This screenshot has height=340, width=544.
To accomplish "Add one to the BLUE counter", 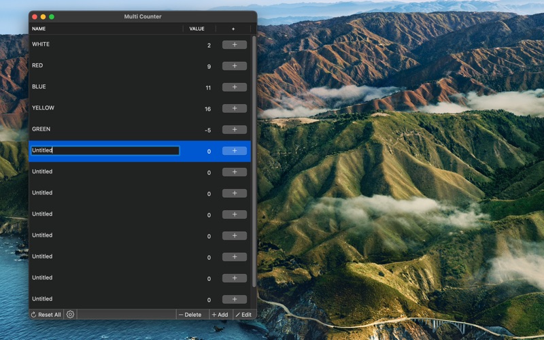I will tap(235, 87).
